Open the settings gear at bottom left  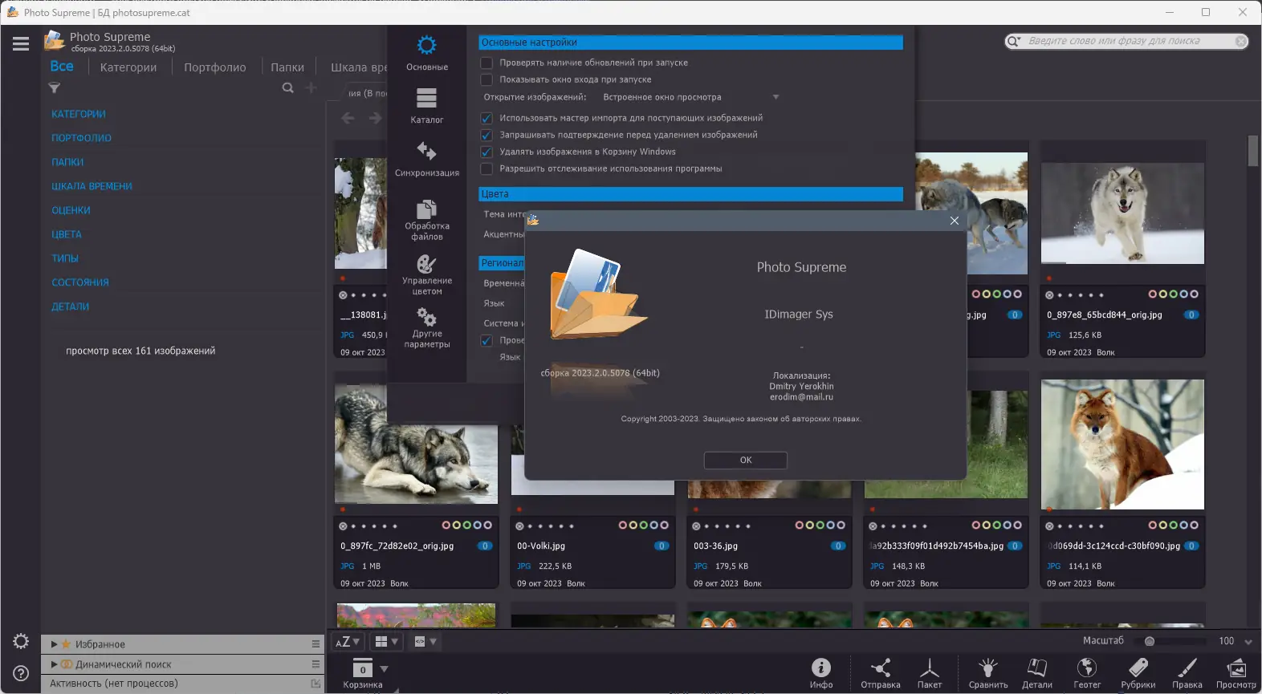point(21,642)
